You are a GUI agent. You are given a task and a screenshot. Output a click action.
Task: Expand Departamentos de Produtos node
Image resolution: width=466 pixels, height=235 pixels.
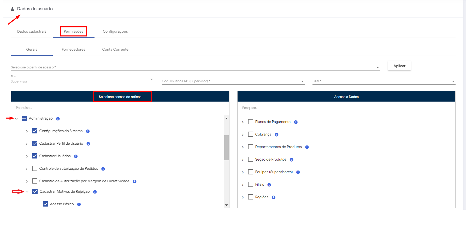click(243, 147)
